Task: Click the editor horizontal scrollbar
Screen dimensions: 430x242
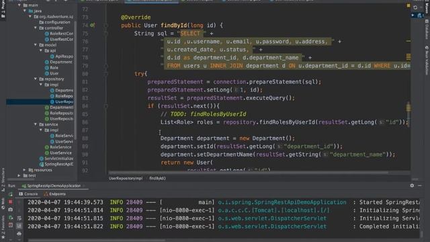Action: click(x=248, y=173)
